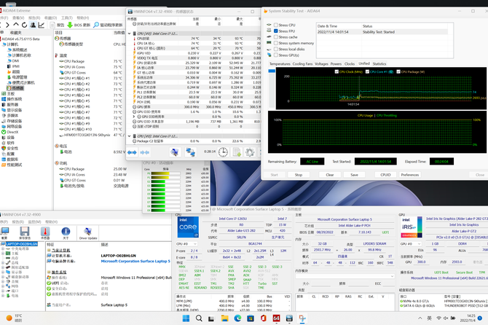Collapse the first CPU [#0] sensor group
488x325 pixels.
130,34
